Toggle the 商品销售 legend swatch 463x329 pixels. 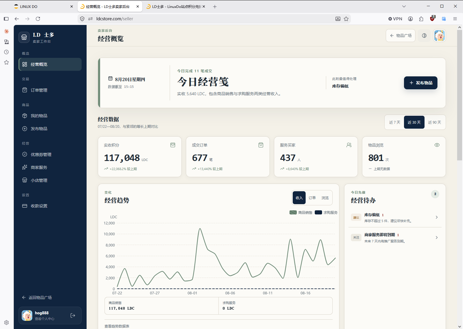click(293, 212)
